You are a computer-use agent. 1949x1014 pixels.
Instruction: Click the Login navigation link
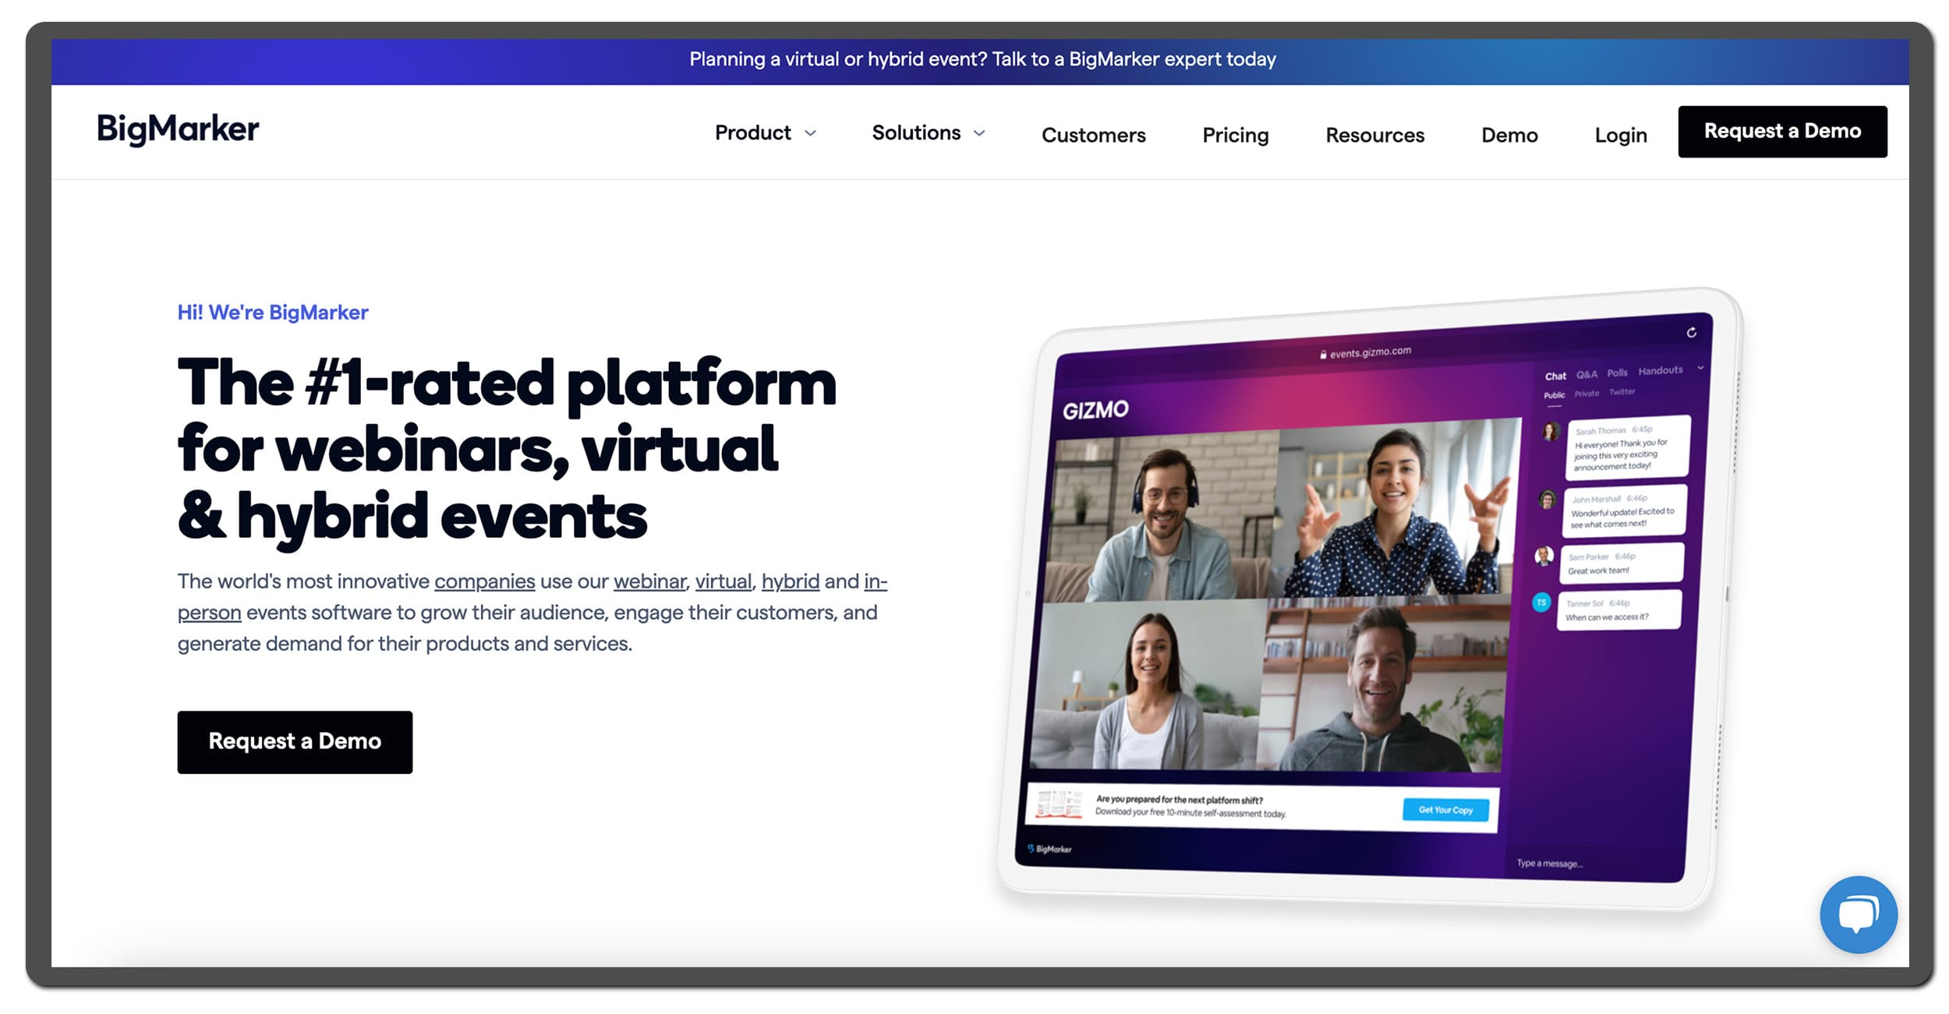(1622, 134)
